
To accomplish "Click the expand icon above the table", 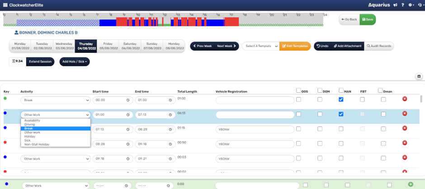I will (x=419, y=76).
